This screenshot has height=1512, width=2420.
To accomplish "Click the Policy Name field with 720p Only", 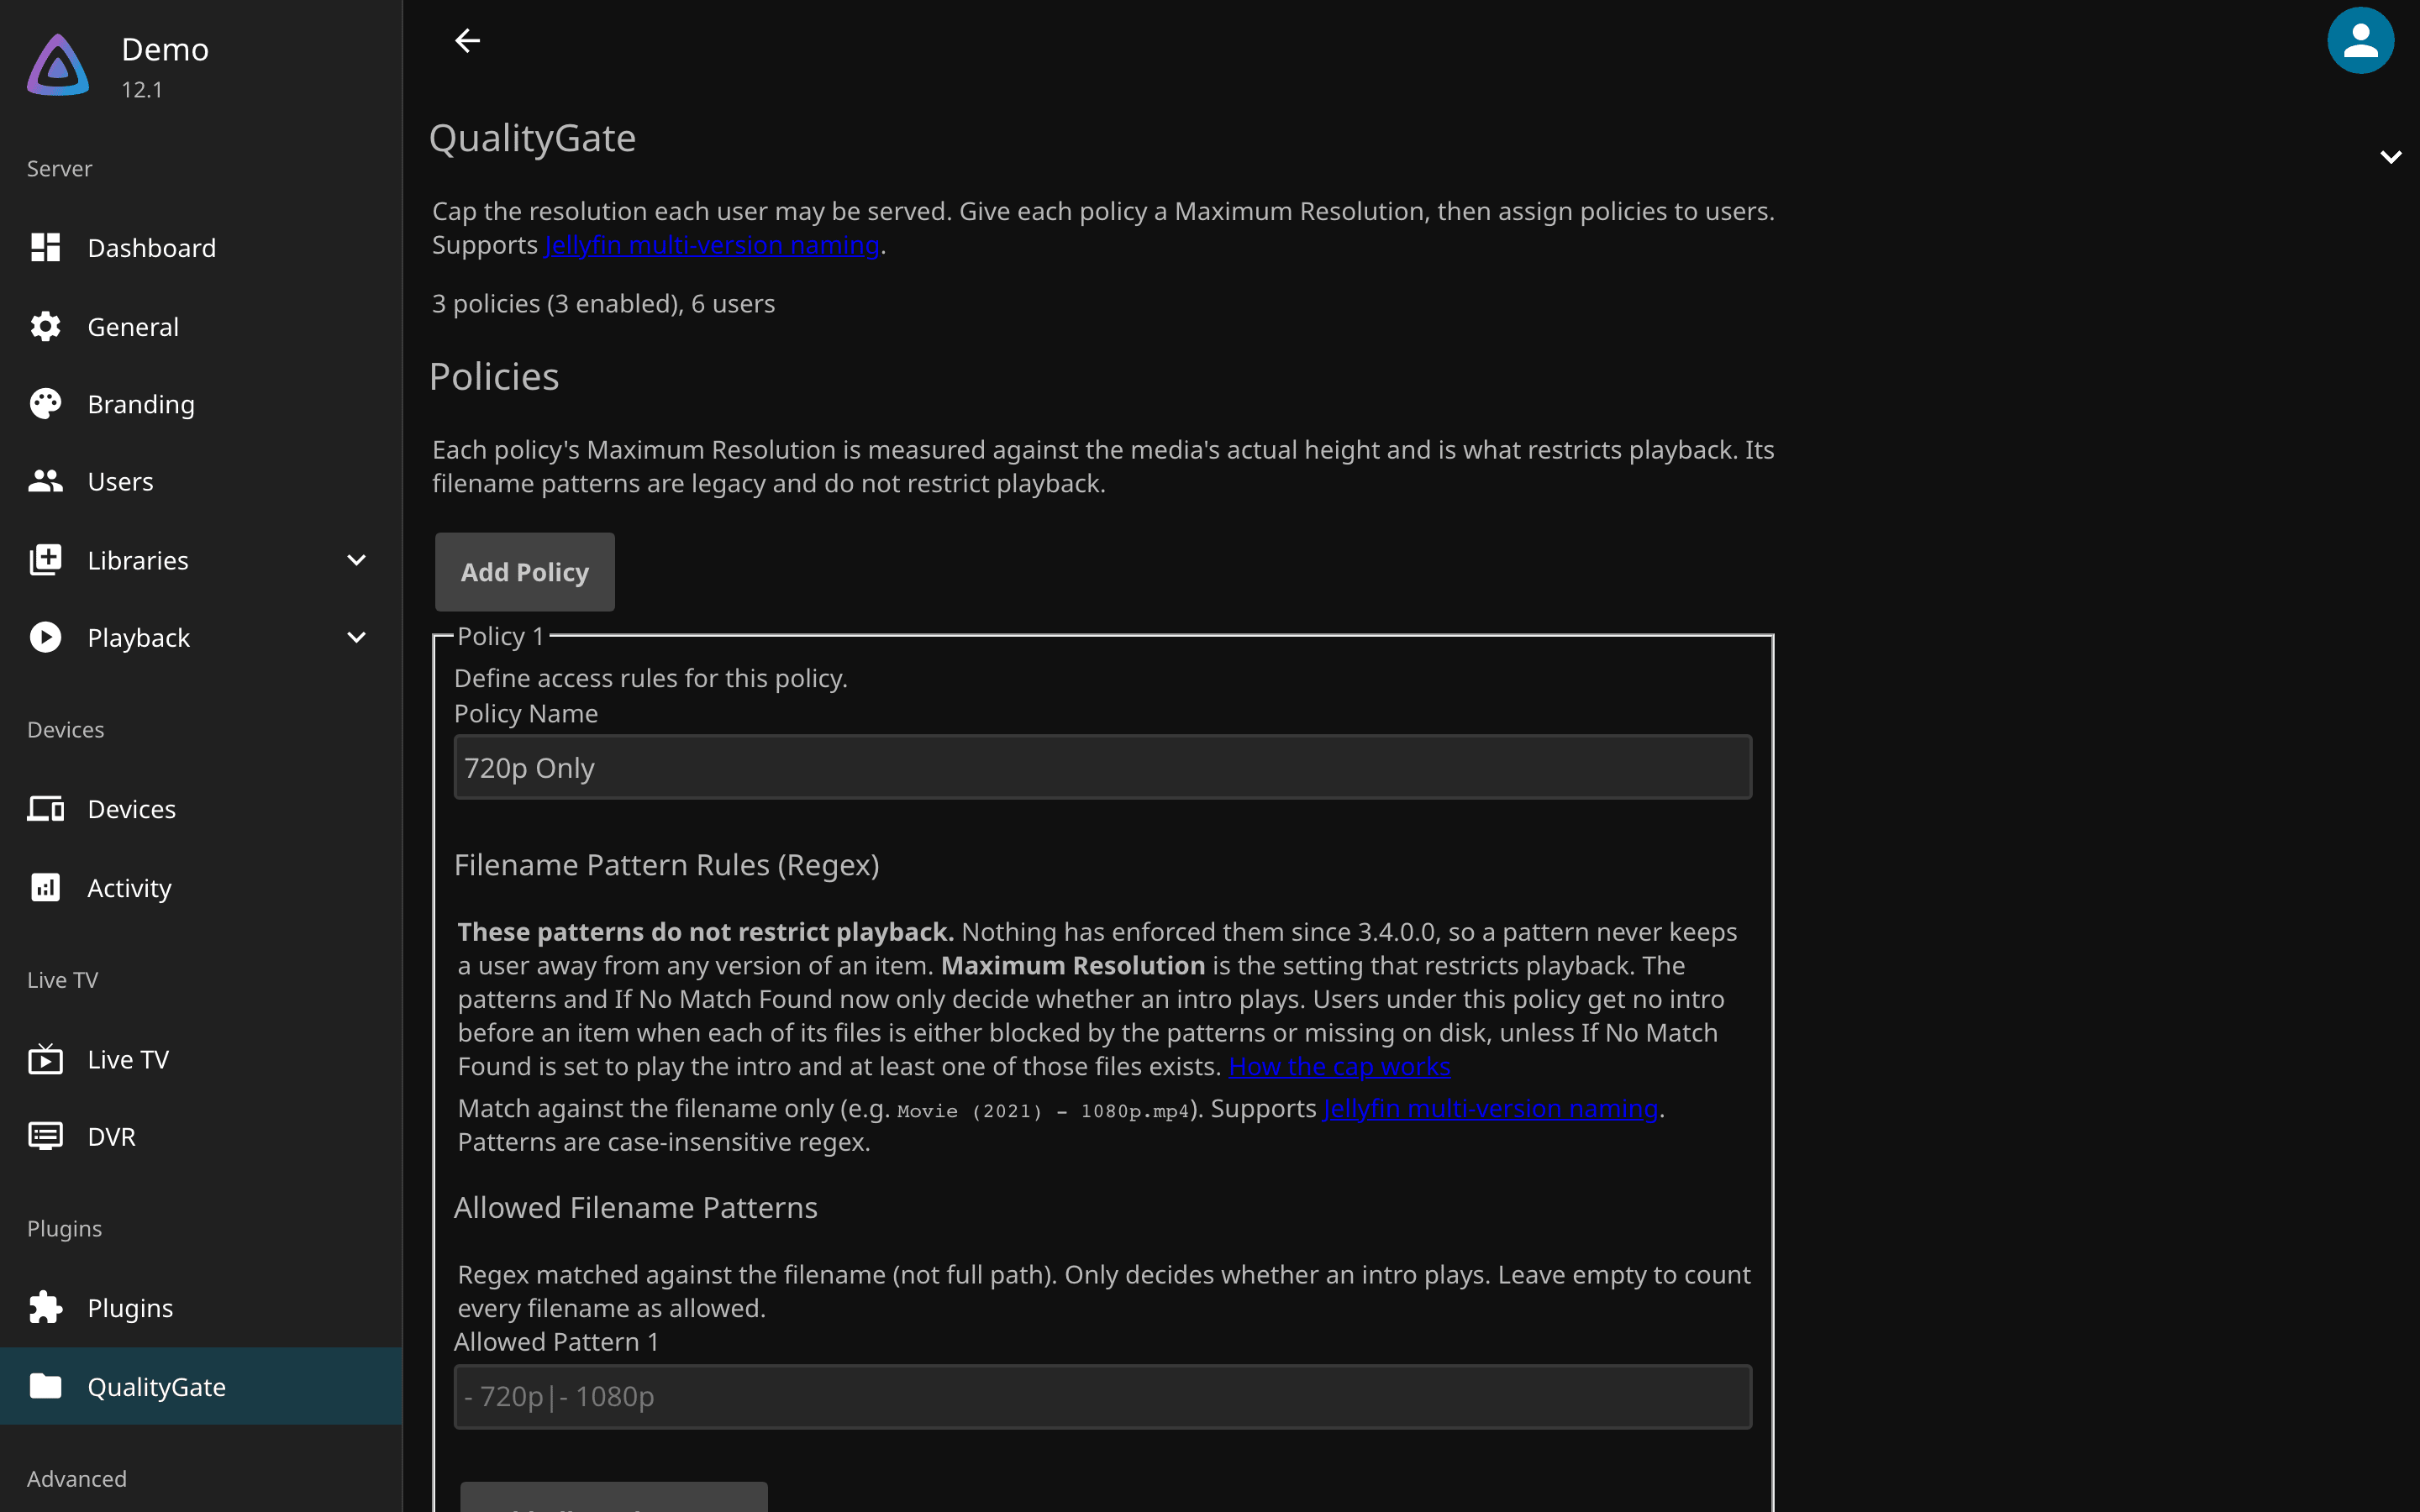I will coord(1102,767).
